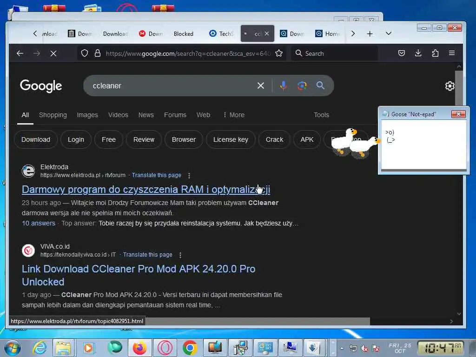The image size is (476, 357).
Task: Open the Darmowy program do czyszczenia RAM result
Action: pyautogui.click(x=146, y=189)
